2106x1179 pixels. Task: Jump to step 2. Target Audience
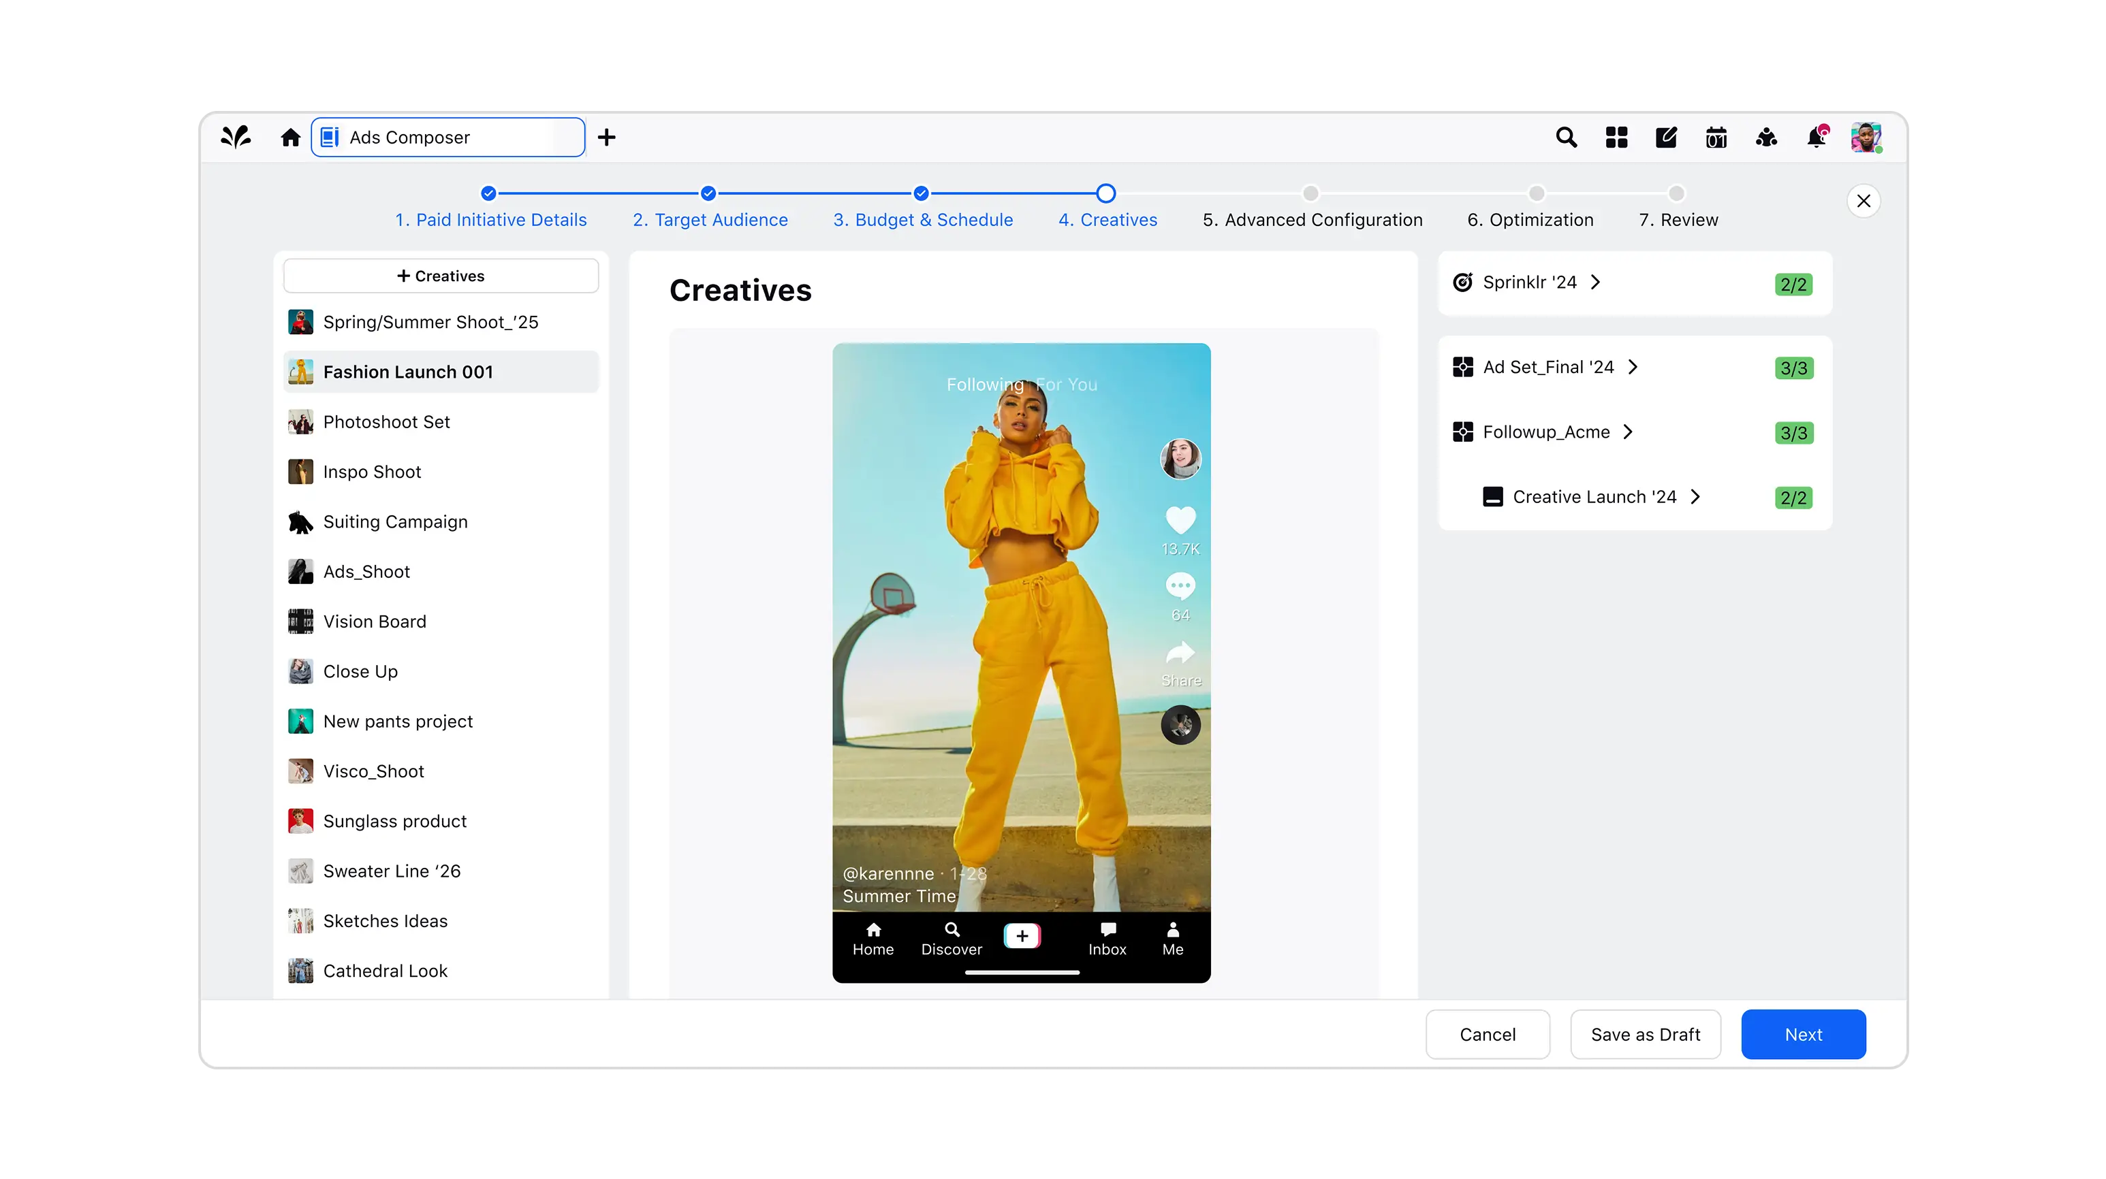pos(710,219)
